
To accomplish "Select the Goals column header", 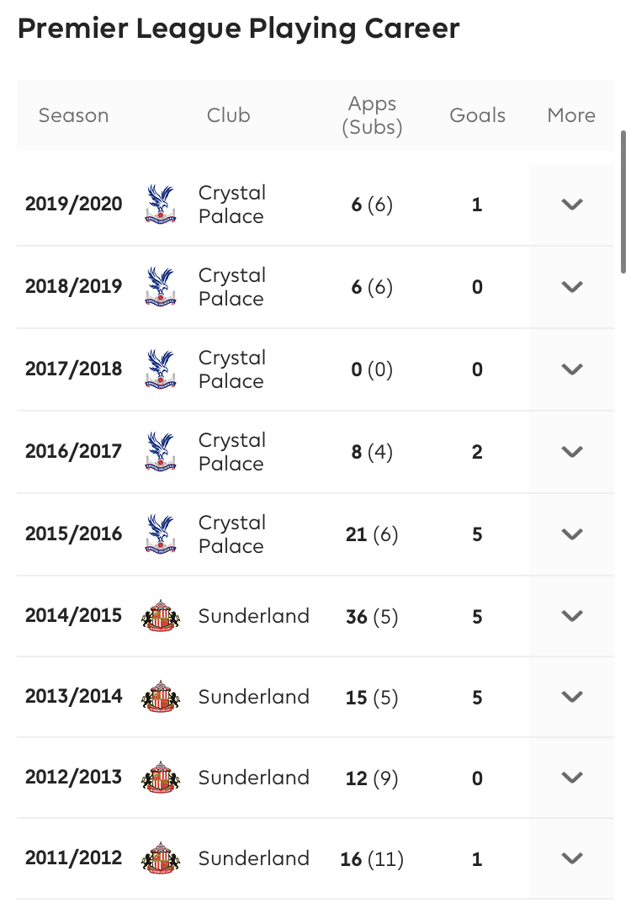I will click(x=477, y=115).
